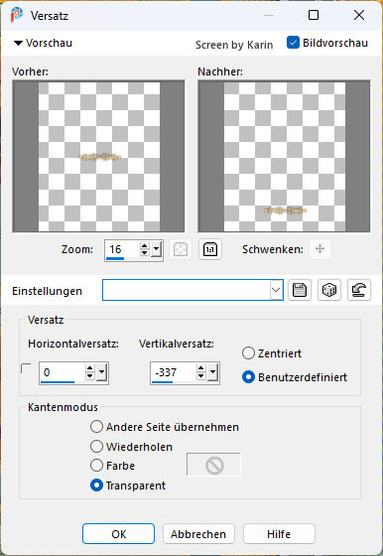Click the fit-to-window zoom icon
Image resolution: width=383 pixels, height=556 pixels.
tap(181, 249)
